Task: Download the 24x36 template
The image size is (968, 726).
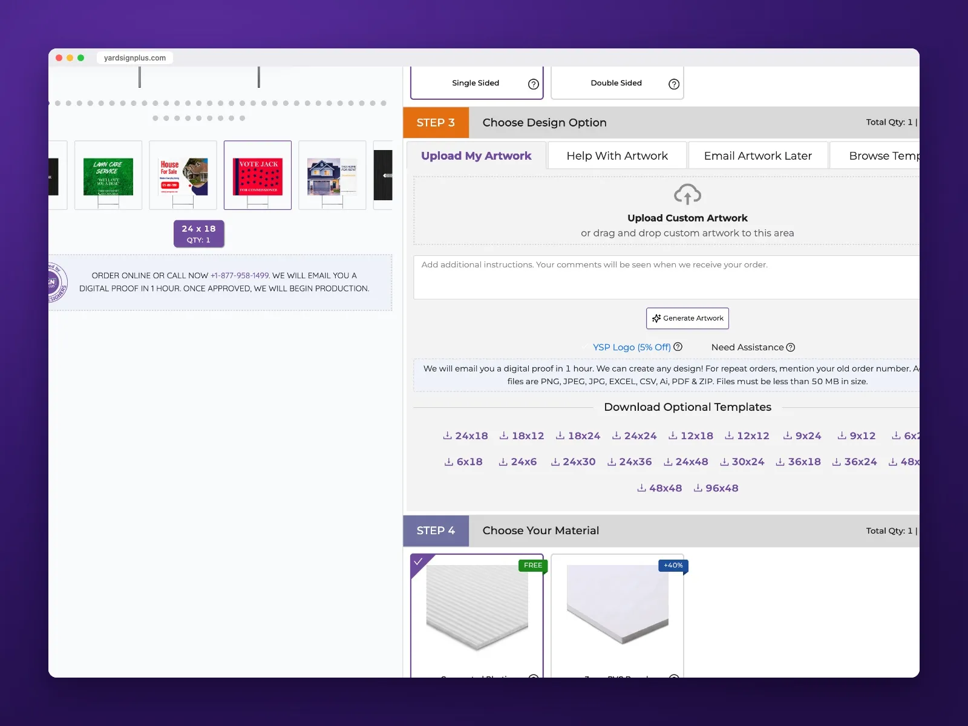Action: pyautogui.click(x=629, y=462)
